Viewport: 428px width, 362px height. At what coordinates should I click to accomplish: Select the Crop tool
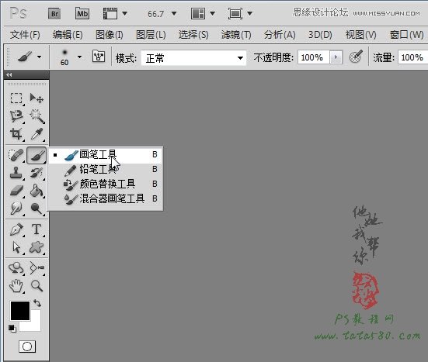16,134
